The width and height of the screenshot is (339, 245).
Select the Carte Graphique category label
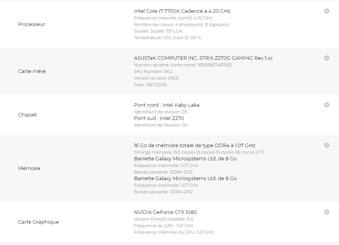point(38,222)
